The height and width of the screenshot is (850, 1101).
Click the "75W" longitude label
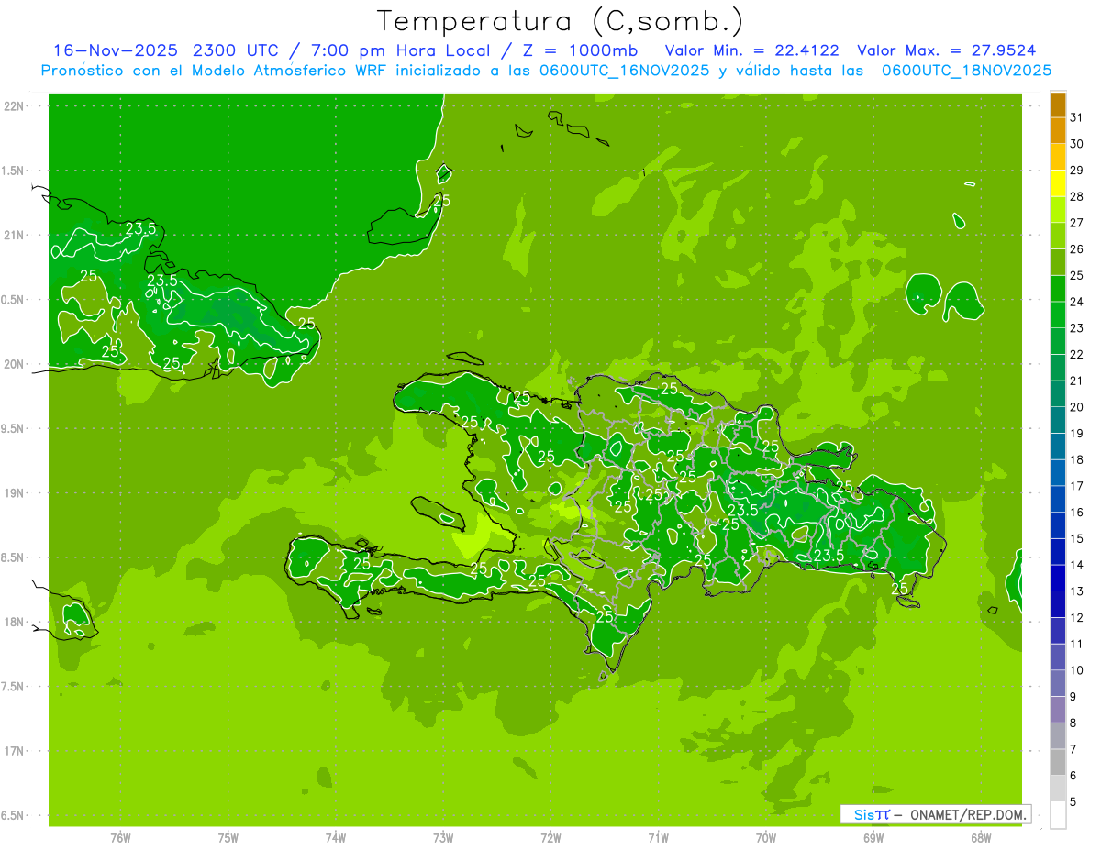tap(228, 838)
